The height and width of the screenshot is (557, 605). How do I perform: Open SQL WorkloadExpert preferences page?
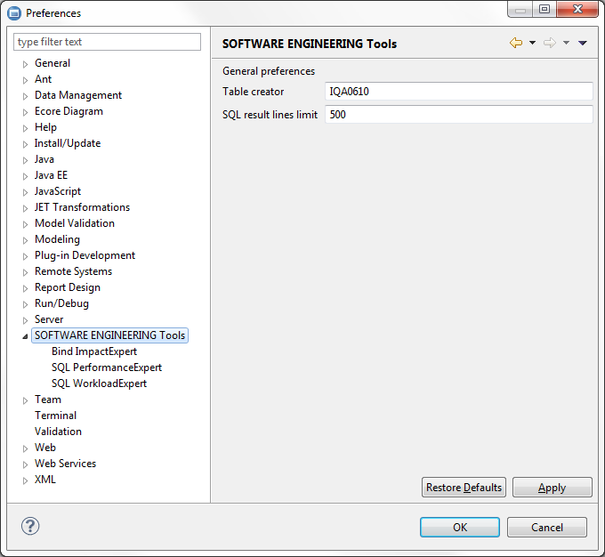(x=99, y=383)
